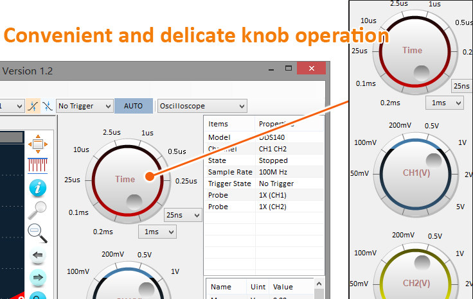This screenshot has width=473, height=299.
Task: Open the 25ns dropdown in enlarged right panel
Action: pos(462,86)
